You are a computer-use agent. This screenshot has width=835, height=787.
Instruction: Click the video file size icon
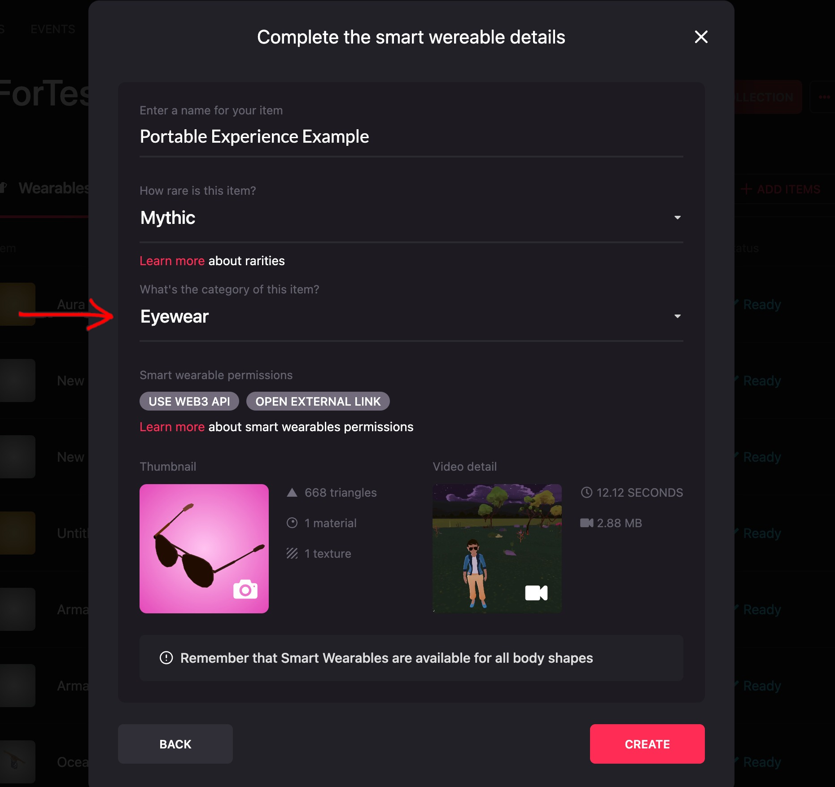pyautogui.click(x=586, y=523)
